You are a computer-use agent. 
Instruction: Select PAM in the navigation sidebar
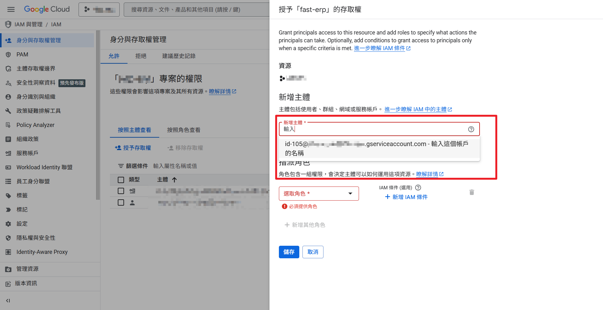coord(22,54)
